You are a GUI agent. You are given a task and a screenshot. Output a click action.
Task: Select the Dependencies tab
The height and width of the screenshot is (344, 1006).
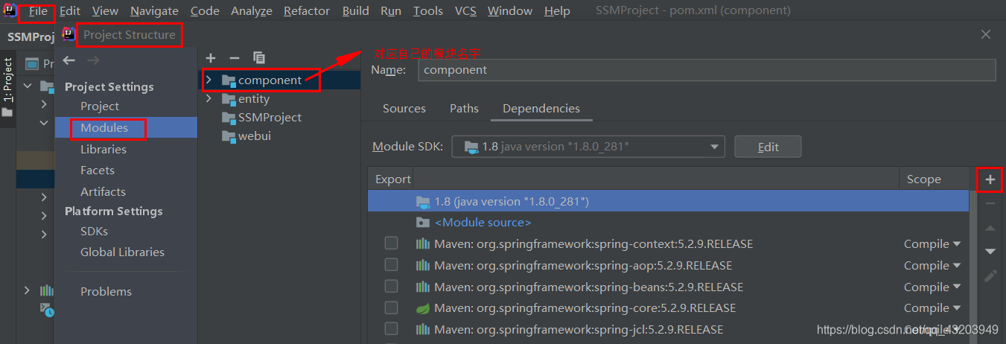coord(541,109)
